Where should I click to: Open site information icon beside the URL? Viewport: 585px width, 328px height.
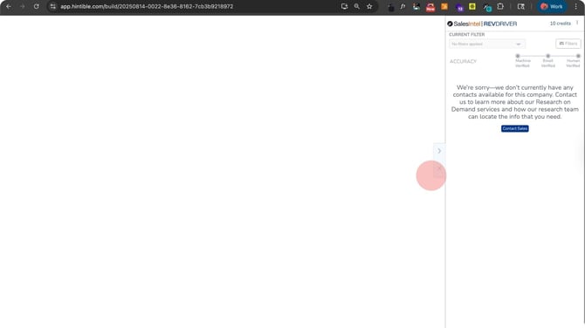(x=53, y=6)
